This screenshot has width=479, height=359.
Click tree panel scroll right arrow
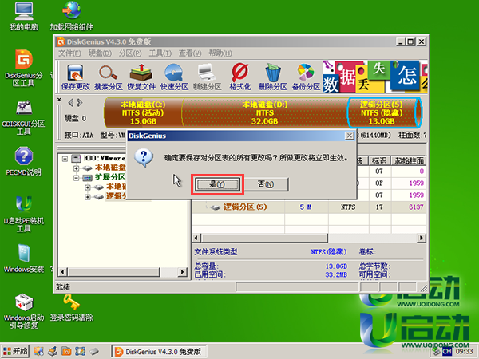183,272
